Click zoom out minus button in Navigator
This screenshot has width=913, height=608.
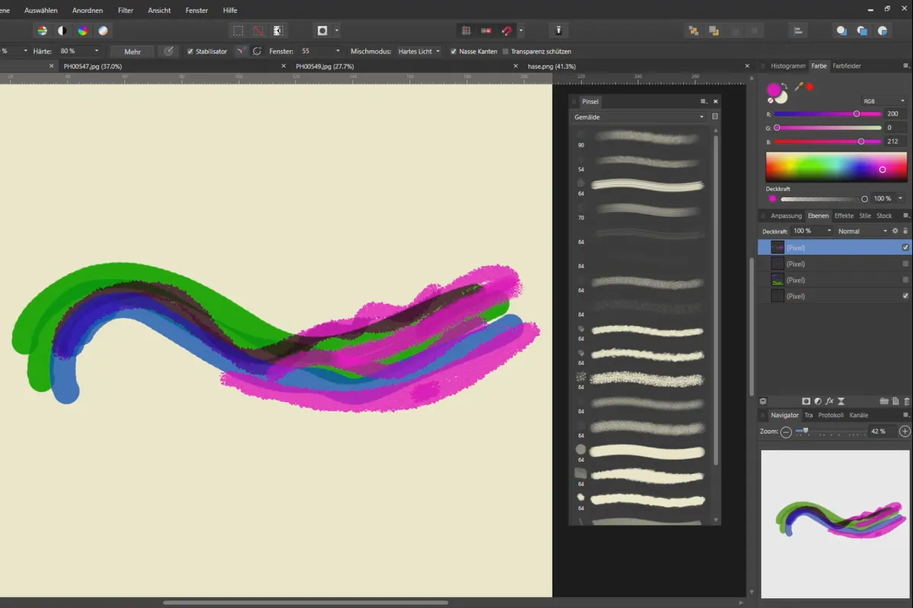[786, 431]
